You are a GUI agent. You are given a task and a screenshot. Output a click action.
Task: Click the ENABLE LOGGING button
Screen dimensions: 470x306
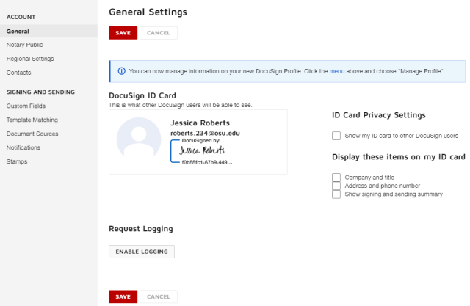[142, 252]
